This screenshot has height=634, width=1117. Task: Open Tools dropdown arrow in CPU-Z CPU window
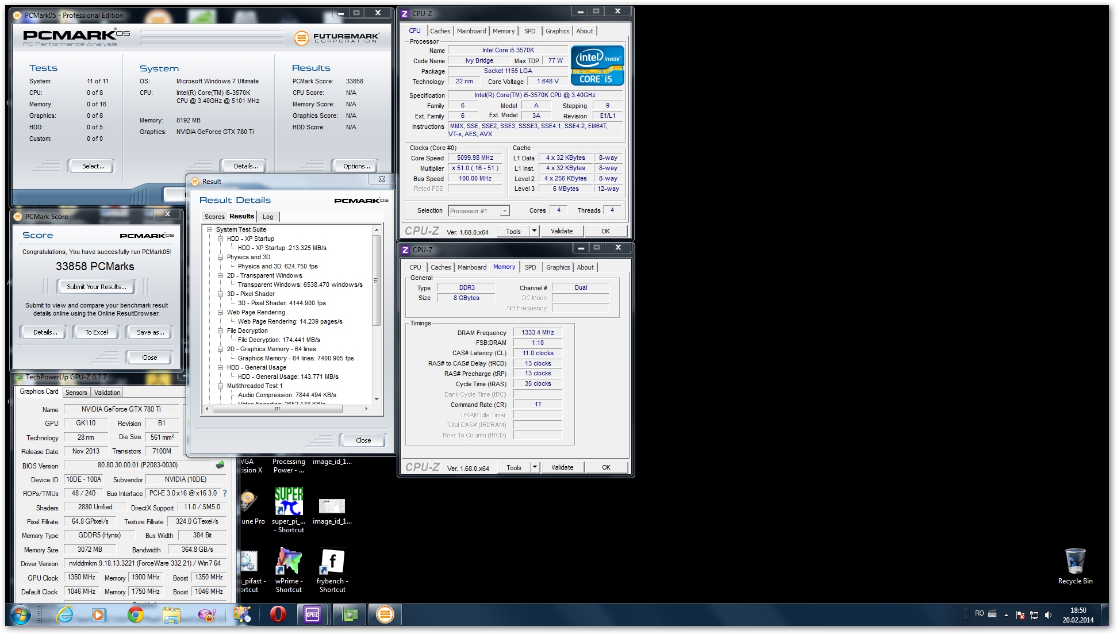tap(534, 231)
